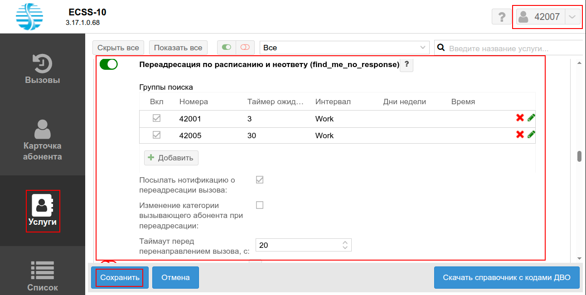Click the timer value 3 for 42001
This screenshot has height=295, width=586.
[250, 119]
